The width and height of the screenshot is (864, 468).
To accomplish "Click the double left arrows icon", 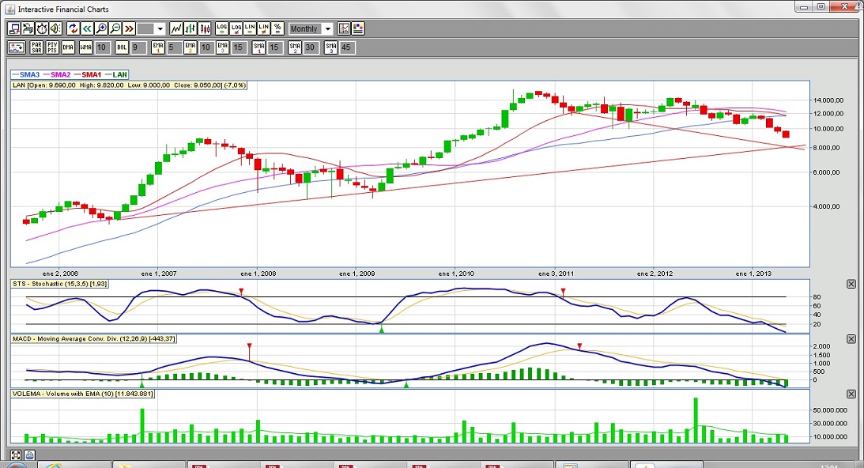I will 87,28.
